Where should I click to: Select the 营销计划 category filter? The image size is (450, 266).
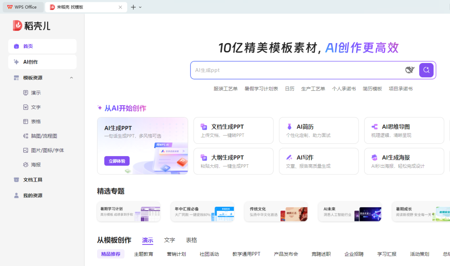pyautogui.click(x=176, y=254)
